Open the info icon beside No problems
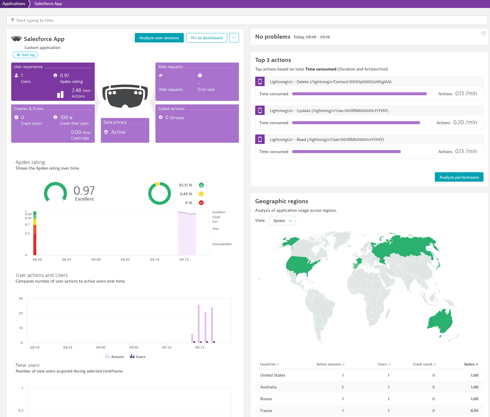Viewport: 490px width, 417px height. coord(483,33)
